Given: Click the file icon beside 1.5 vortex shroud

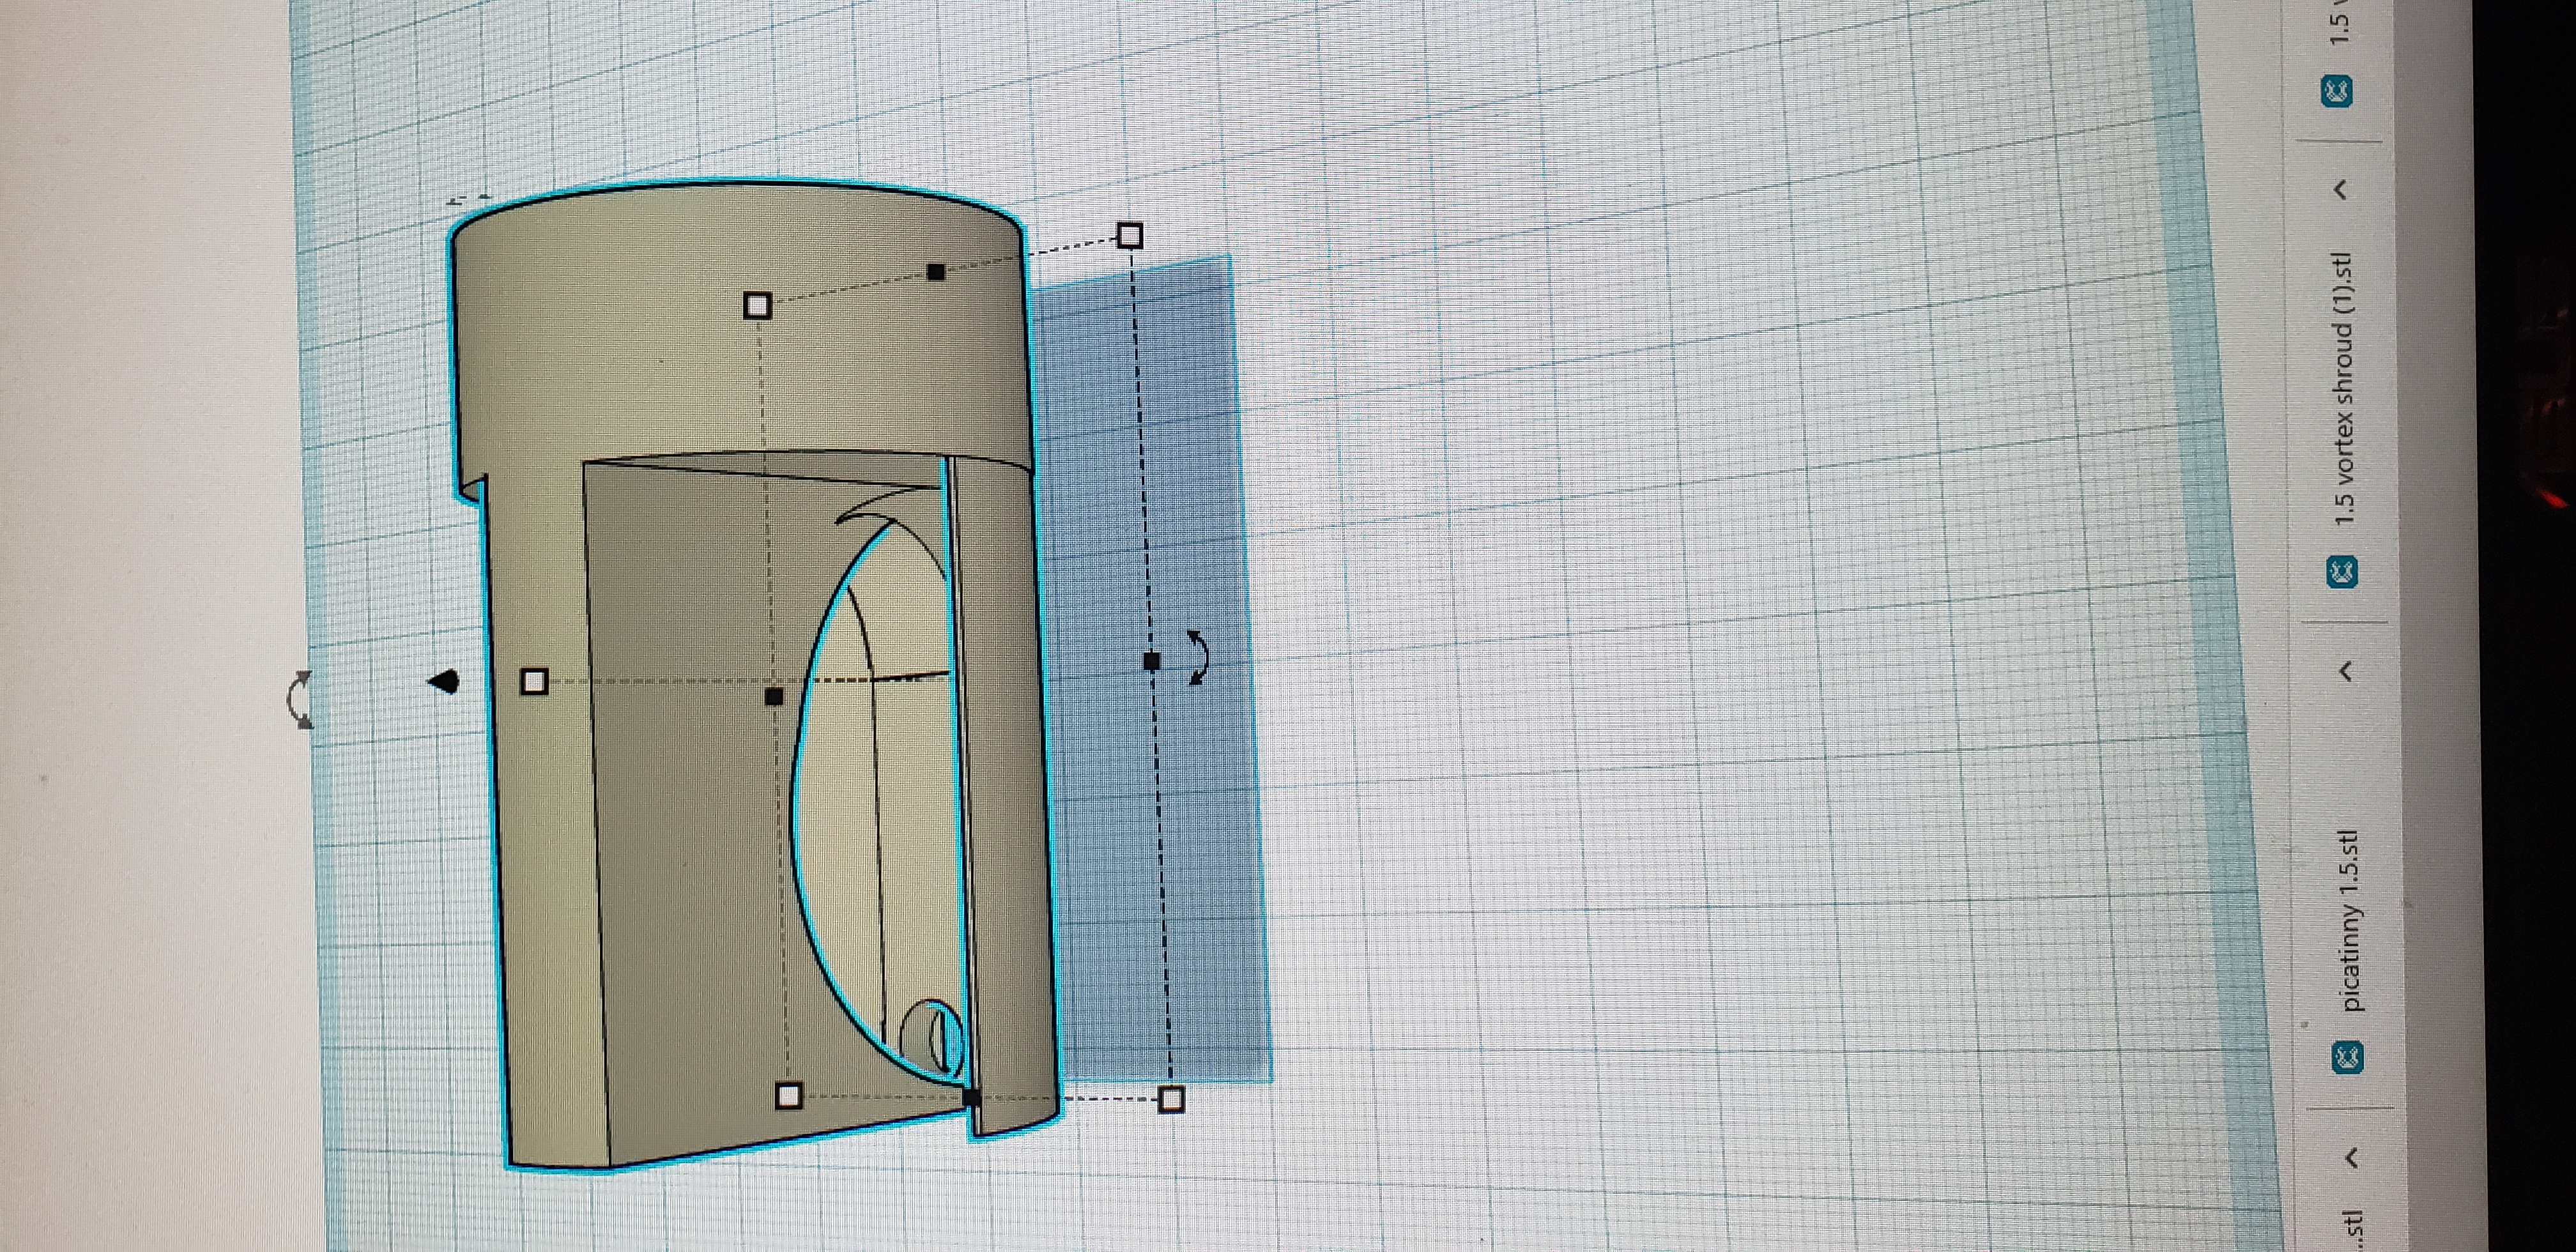Looking at the screenshot, I should (x=2343, y=573).
